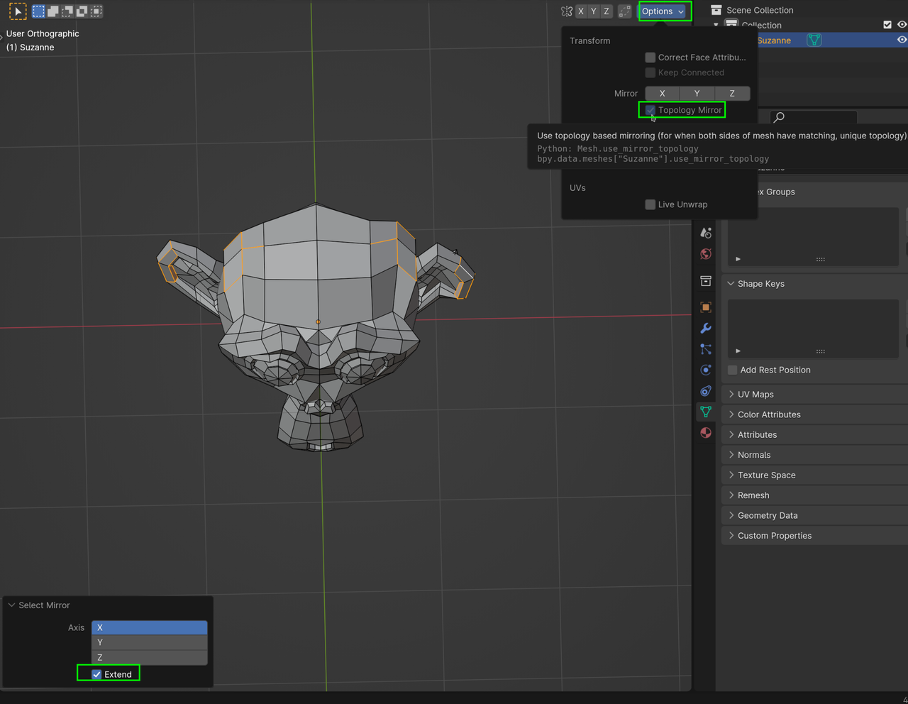Disable the Topology Mirror checkbox
This screenshot has width=908, height=704.
pyautogui.click(x=650, y=110)
